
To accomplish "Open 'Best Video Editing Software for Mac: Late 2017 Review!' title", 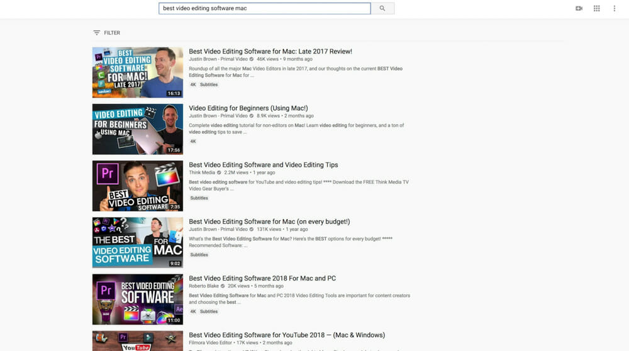I will 270,52.
